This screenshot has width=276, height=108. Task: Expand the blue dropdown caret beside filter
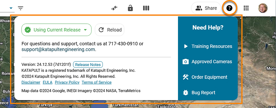pos(11,8)
